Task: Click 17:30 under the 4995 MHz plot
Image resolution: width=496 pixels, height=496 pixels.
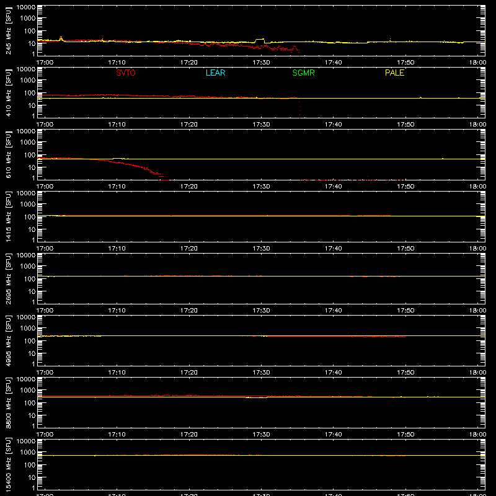Action: coord(261,373)
